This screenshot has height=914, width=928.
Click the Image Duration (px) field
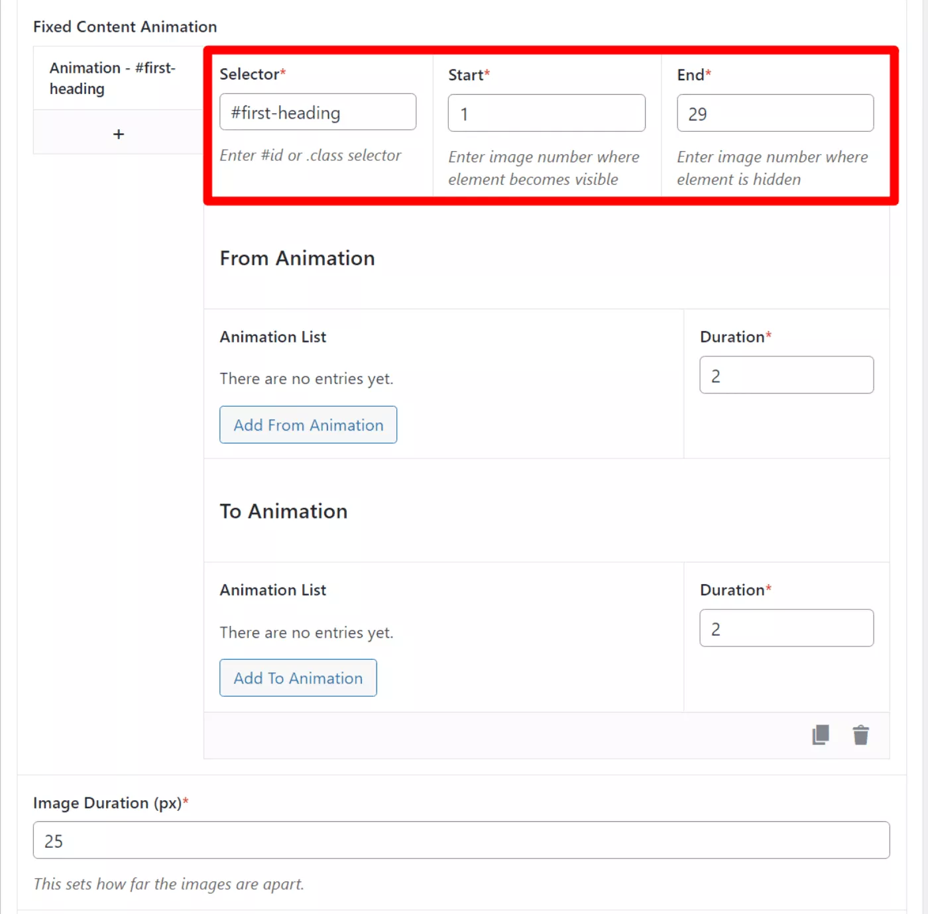tap(461, 840)
